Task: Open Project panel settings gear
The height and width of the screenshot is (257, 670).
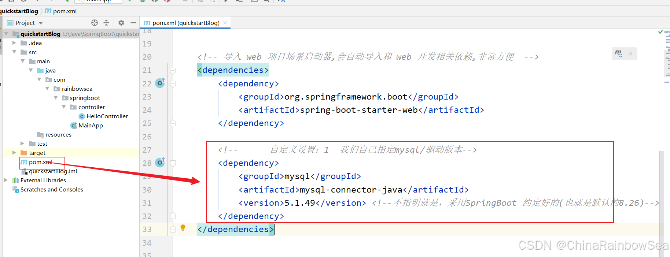Action: (x=121, y=23)
